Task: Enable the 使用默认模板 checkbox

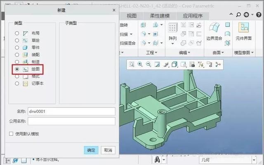Action: (x=11, y=134)
